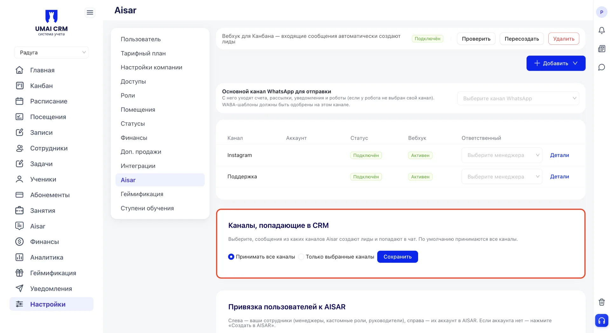Click the UMAI CRM logo
Image resolution: width=610 pixels, height=333 pixels.
coord(51,23)
